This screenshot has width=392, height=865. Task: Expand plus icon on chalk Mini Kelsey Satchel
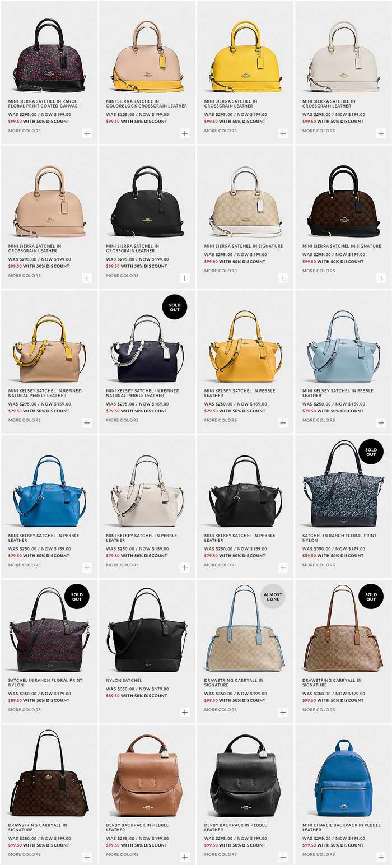[185, 568]
